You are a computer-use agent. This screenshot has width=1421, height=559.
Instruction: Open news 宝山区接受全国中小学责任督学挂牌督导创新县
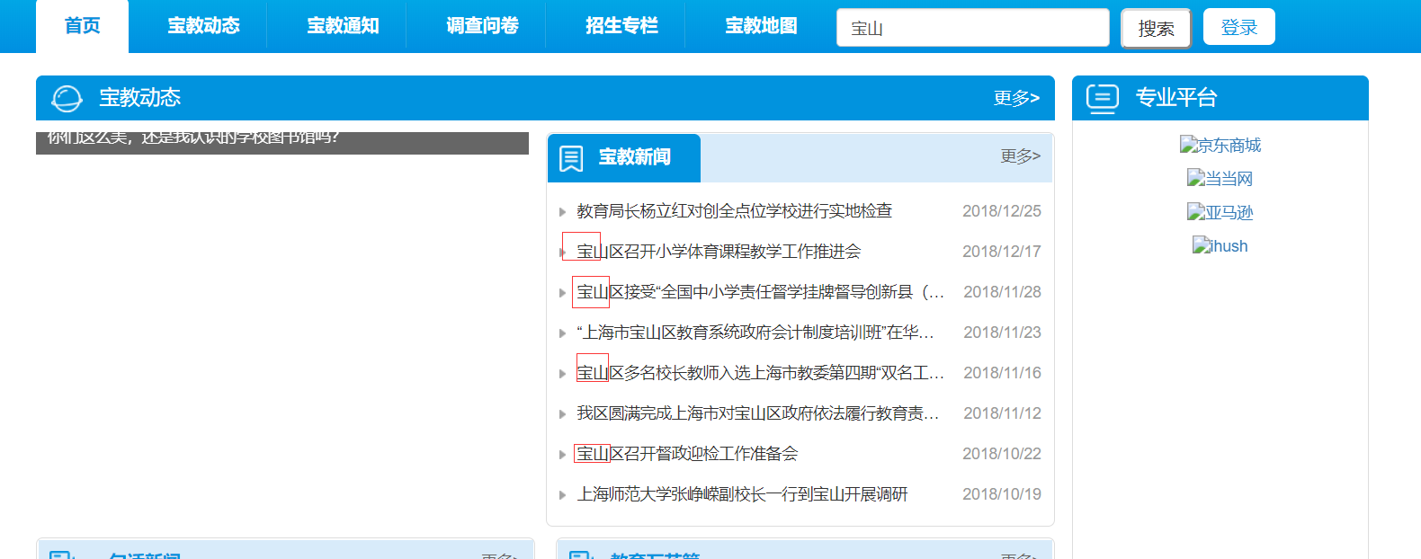pos(760,292)
